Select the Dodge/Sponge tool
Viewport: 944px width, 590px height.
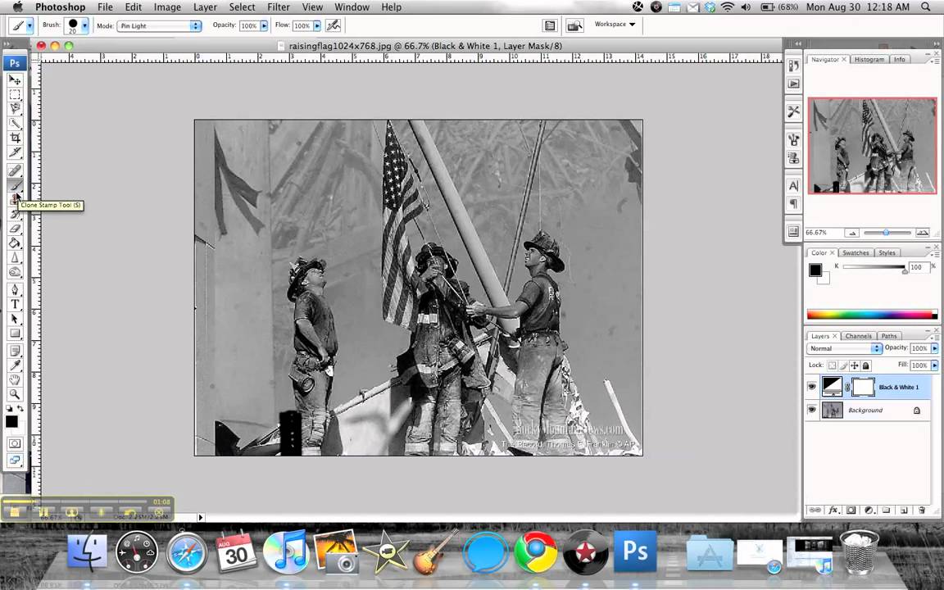[15, 272]
